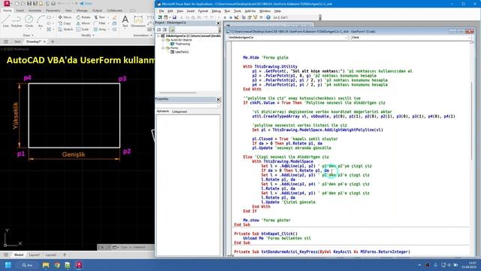Open the File menu in VBA editor
This screenshot has height=271, width=481.
point(162,11)
